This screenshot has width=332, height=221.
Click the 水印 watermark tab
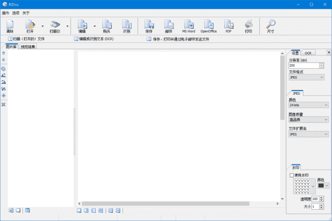(x=296, y=167)
